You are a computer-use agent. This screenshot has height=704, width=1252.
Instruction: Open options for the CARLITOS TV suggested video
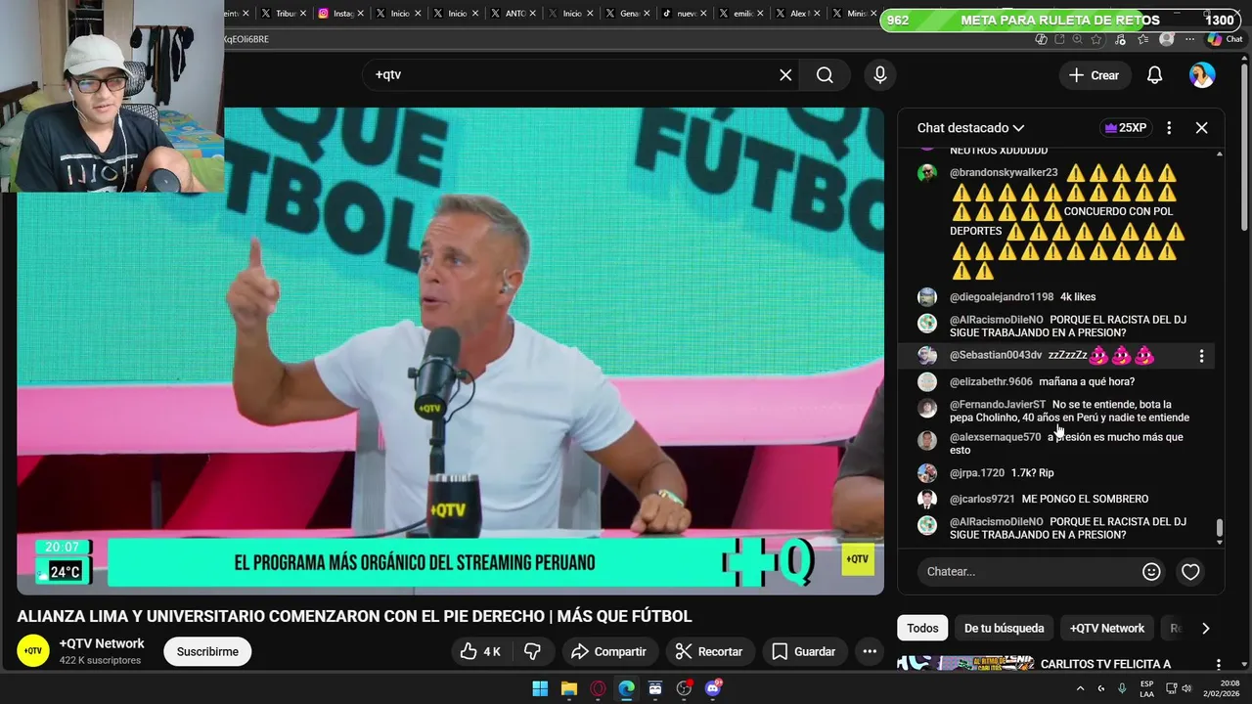(x=1218, y=665)
